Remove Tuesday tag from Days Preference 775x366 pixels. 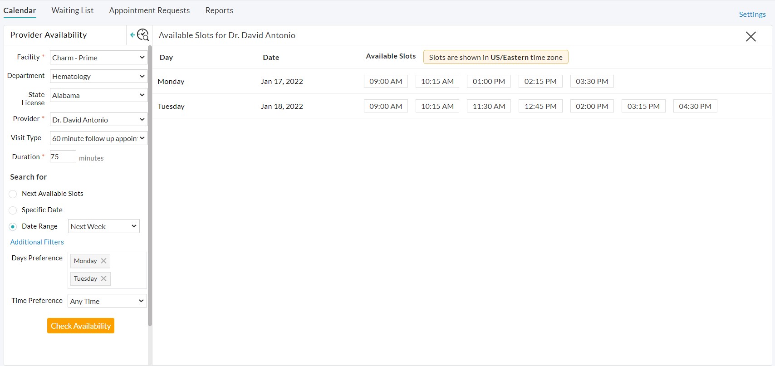click(x=103, y=278)
